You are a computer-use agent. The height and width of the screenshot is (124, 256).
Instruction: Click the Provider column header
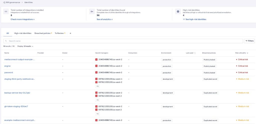pyautogui.click(x=40, y=53)
